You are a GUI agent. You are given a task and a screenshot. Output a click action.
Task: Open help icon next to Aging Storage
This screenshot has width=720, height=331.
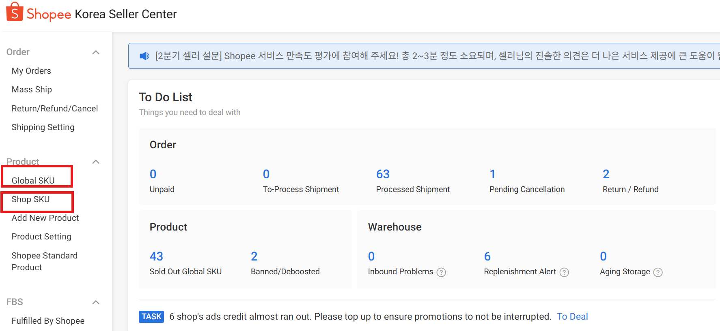(658, 272)
